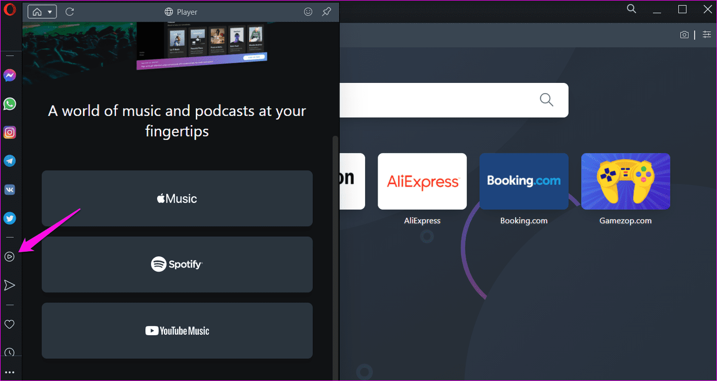Open Facebook Messenger in the sidebar

10,76
